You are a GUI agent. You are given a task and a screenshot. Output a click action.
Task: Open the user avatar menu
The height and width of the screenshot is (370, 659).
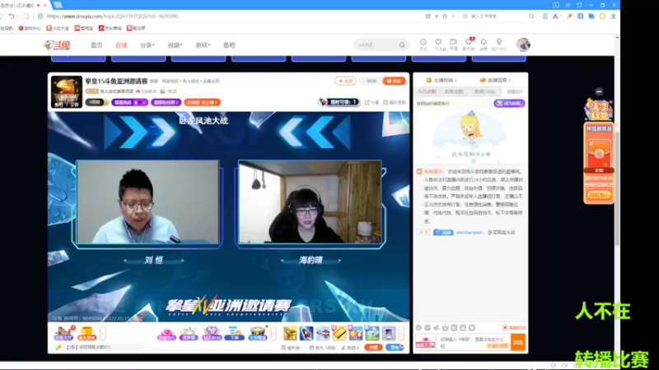[x=523, y=44]
